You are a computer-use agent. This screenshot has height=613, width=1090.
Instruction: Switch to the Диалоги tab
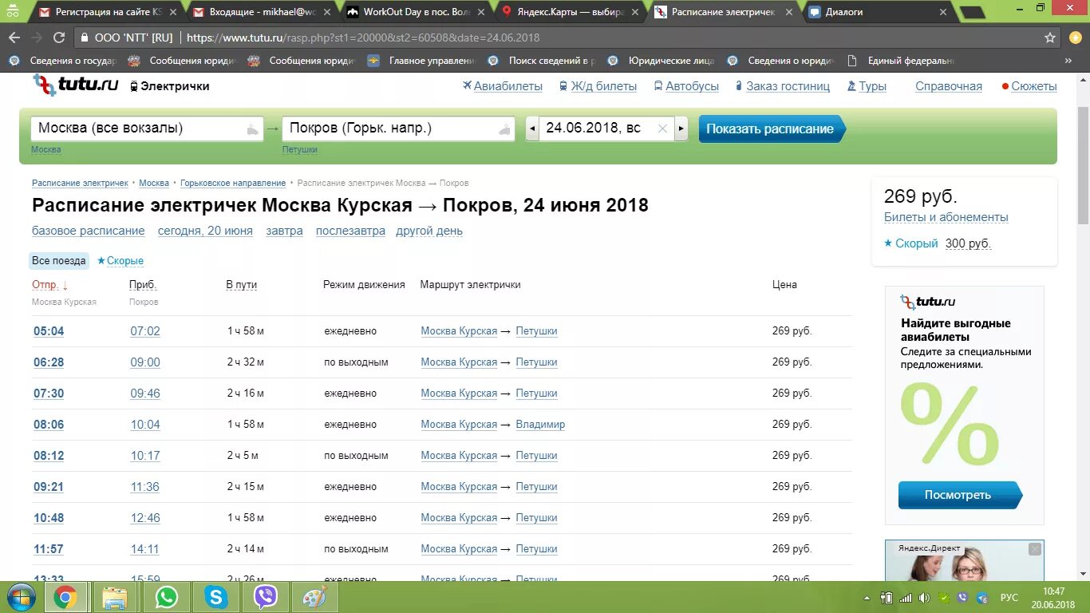(876, 12)
